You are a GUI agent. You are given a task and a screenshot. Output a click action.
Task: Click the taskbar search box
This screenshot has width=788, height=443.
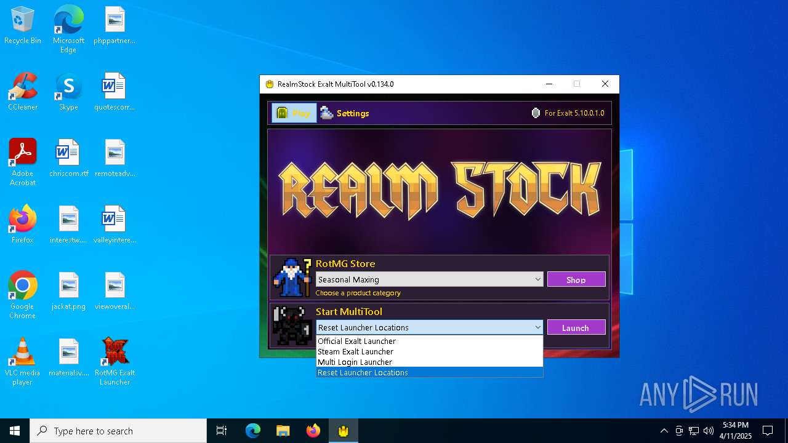click(x=118, y=431)
